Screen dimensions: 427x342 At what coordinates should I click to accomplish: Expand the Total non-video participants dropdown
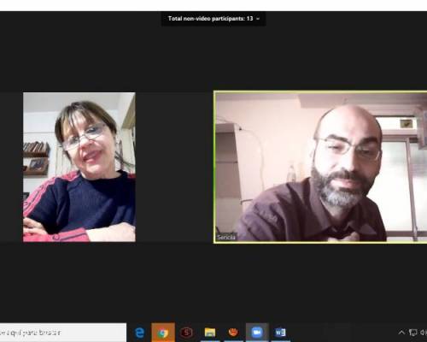coord(213,19)
